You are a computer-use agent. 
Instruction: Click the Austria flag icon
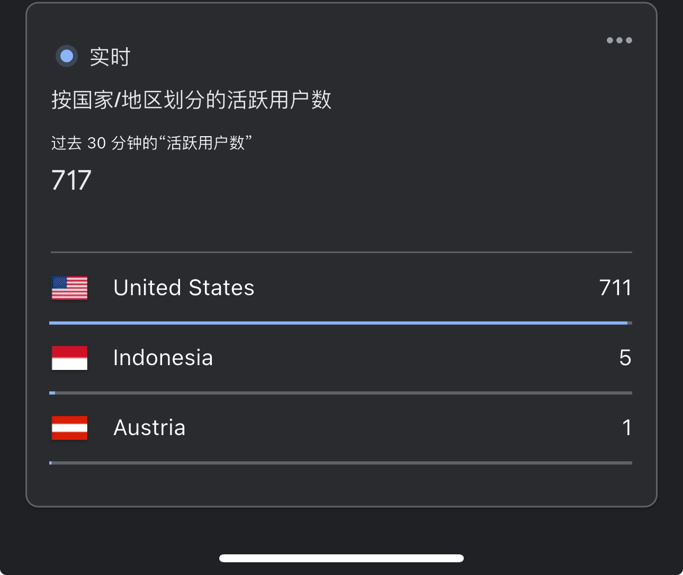pyautogui.click(x=69, y=428)
